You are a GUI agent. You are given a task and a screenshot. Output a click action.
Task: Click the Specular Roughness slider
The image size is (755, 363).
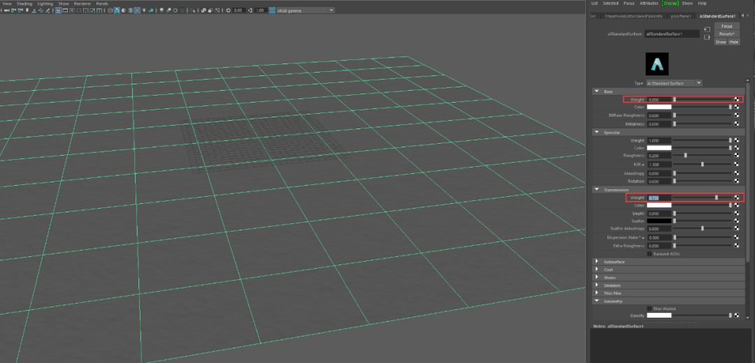703,155
